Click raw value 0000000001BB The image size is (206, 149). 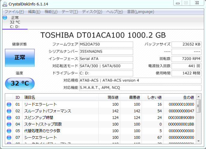click(x=181, y=124)
